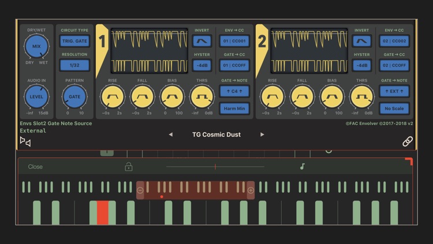Click the red highlighted keyboard key
Image resolution: width=433 pixels, height=244 pixels.
[x=102, y=212]
